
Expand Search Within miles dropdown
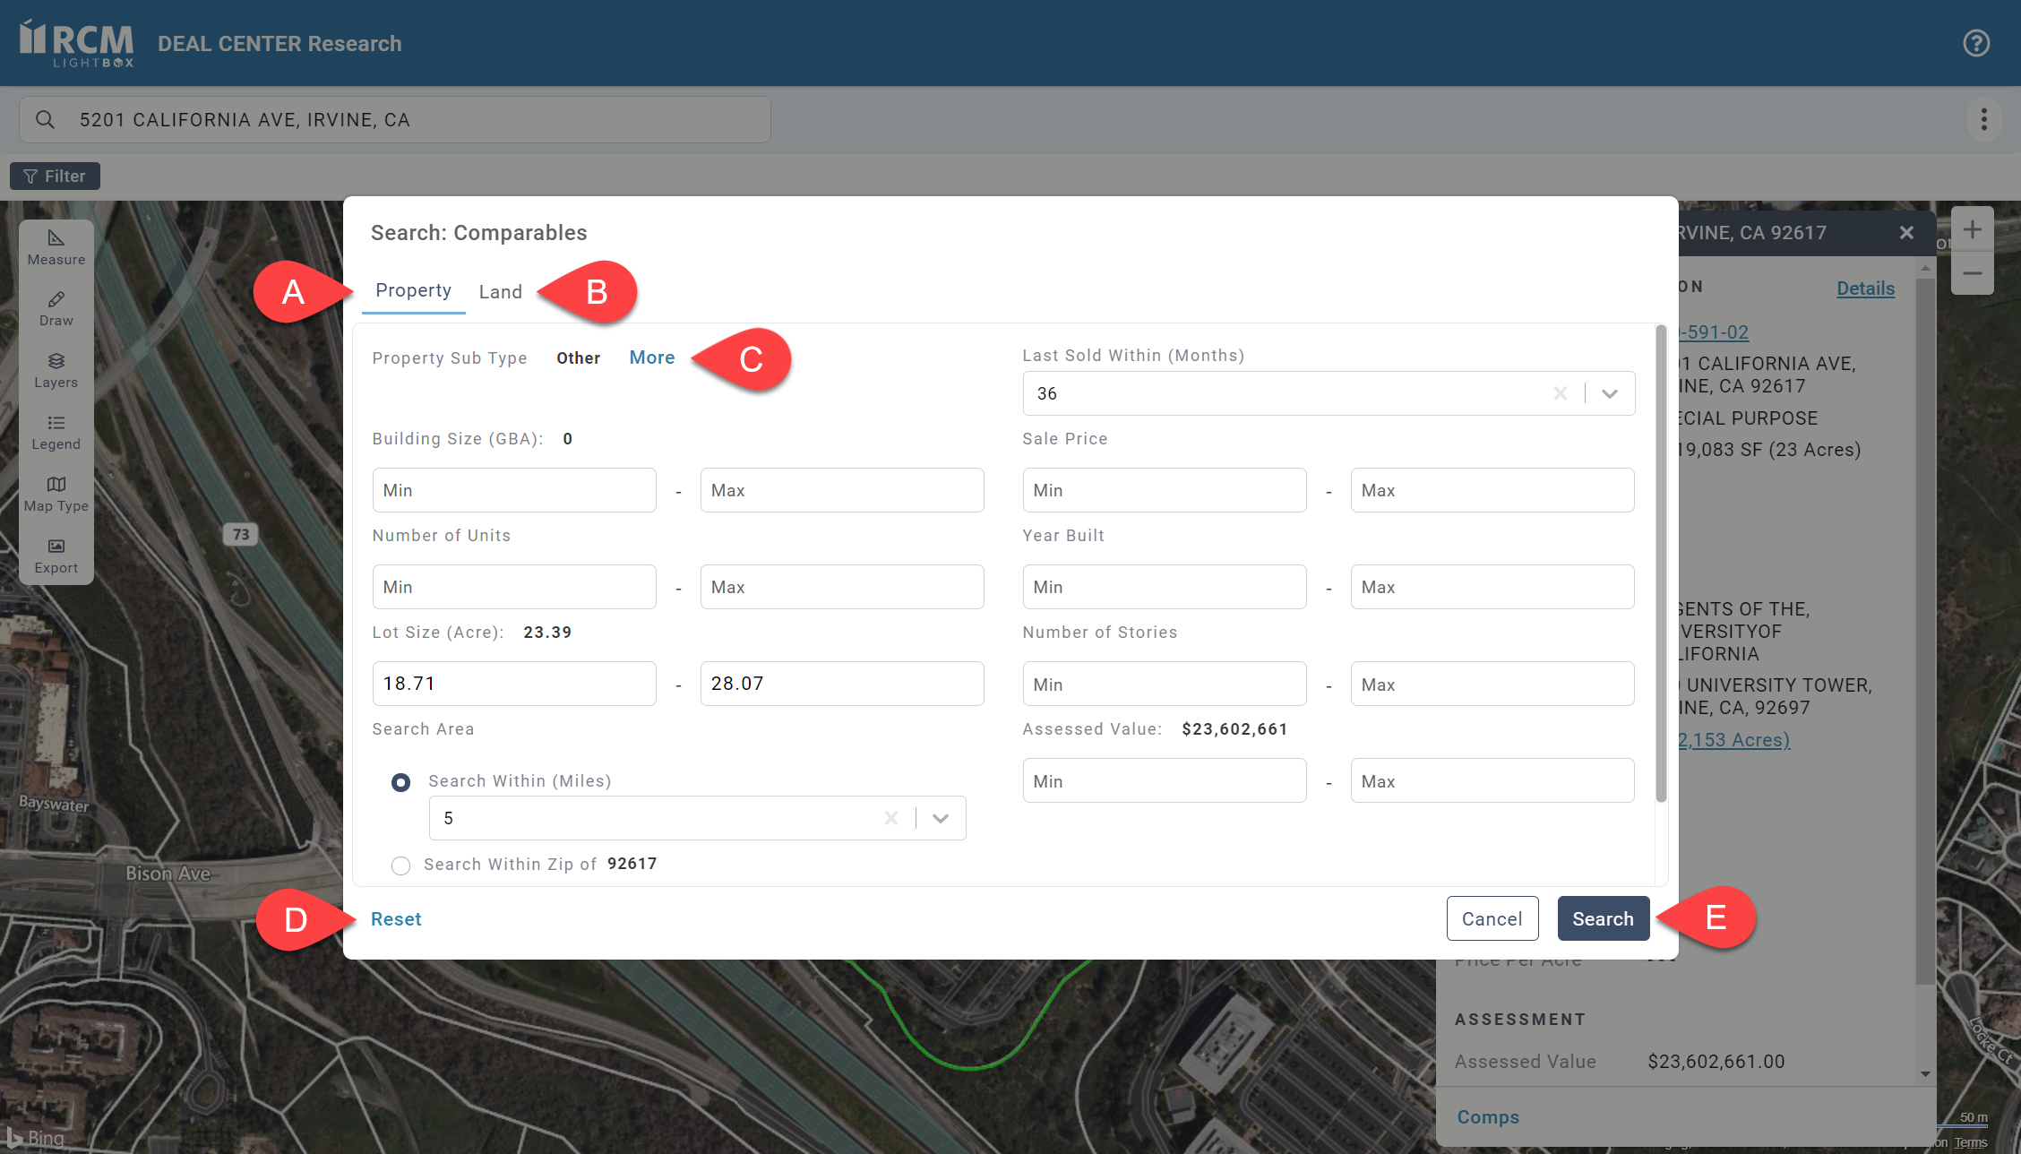tap(941, 818)
